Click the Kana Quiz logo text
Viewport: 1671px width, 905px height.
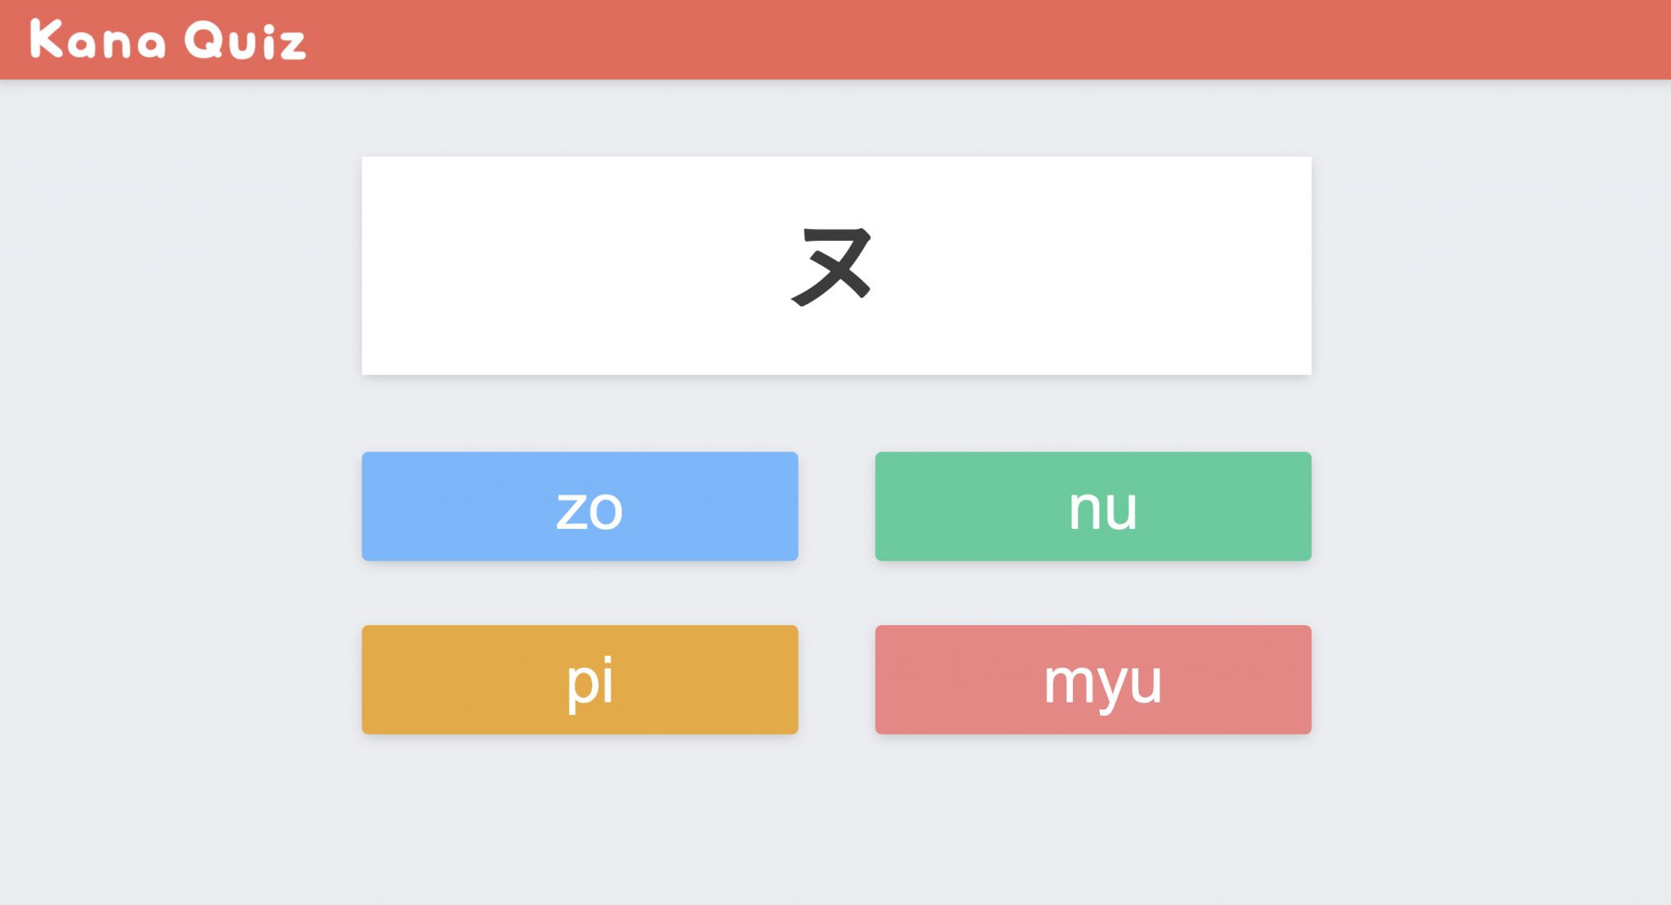pos(166,38)
